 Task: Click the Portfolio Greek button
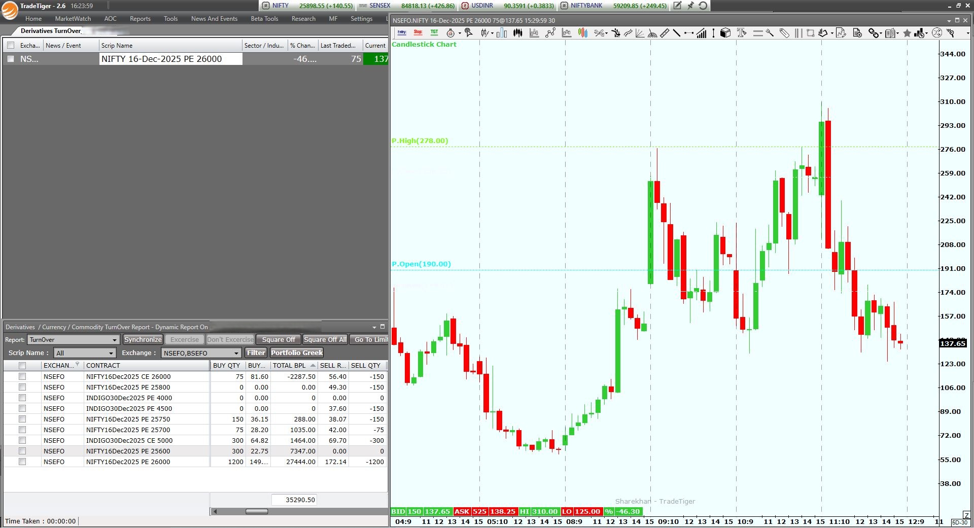pyautogui.click(x=297, y=353)
